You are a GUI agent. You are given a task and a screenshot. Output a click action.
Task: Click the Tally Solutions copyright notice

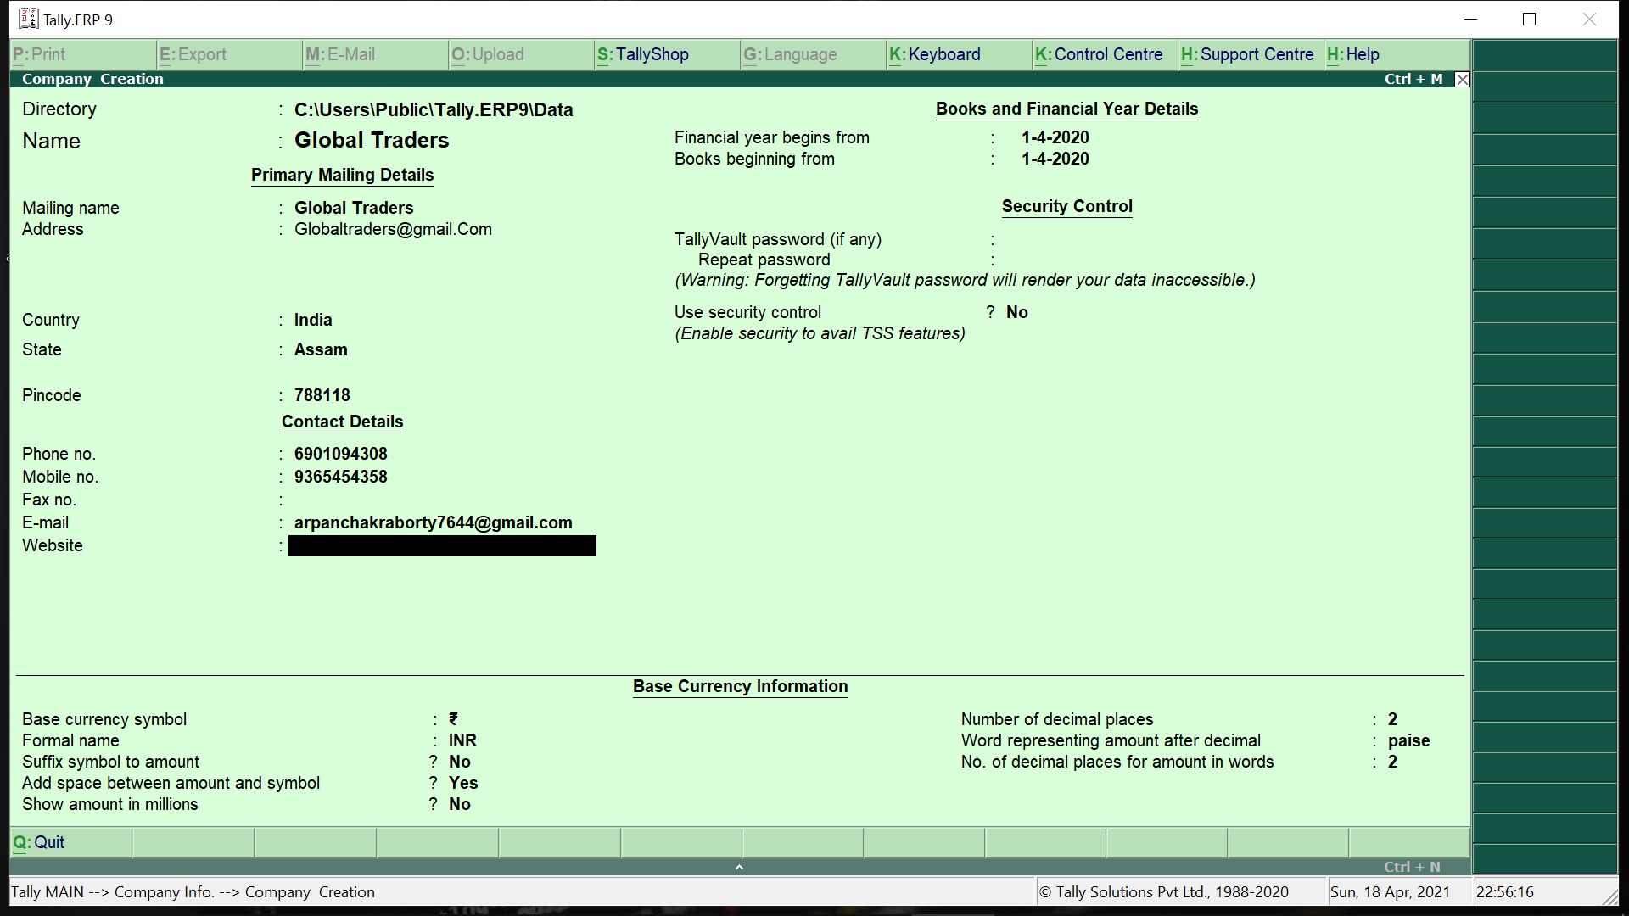[1164, 892]
